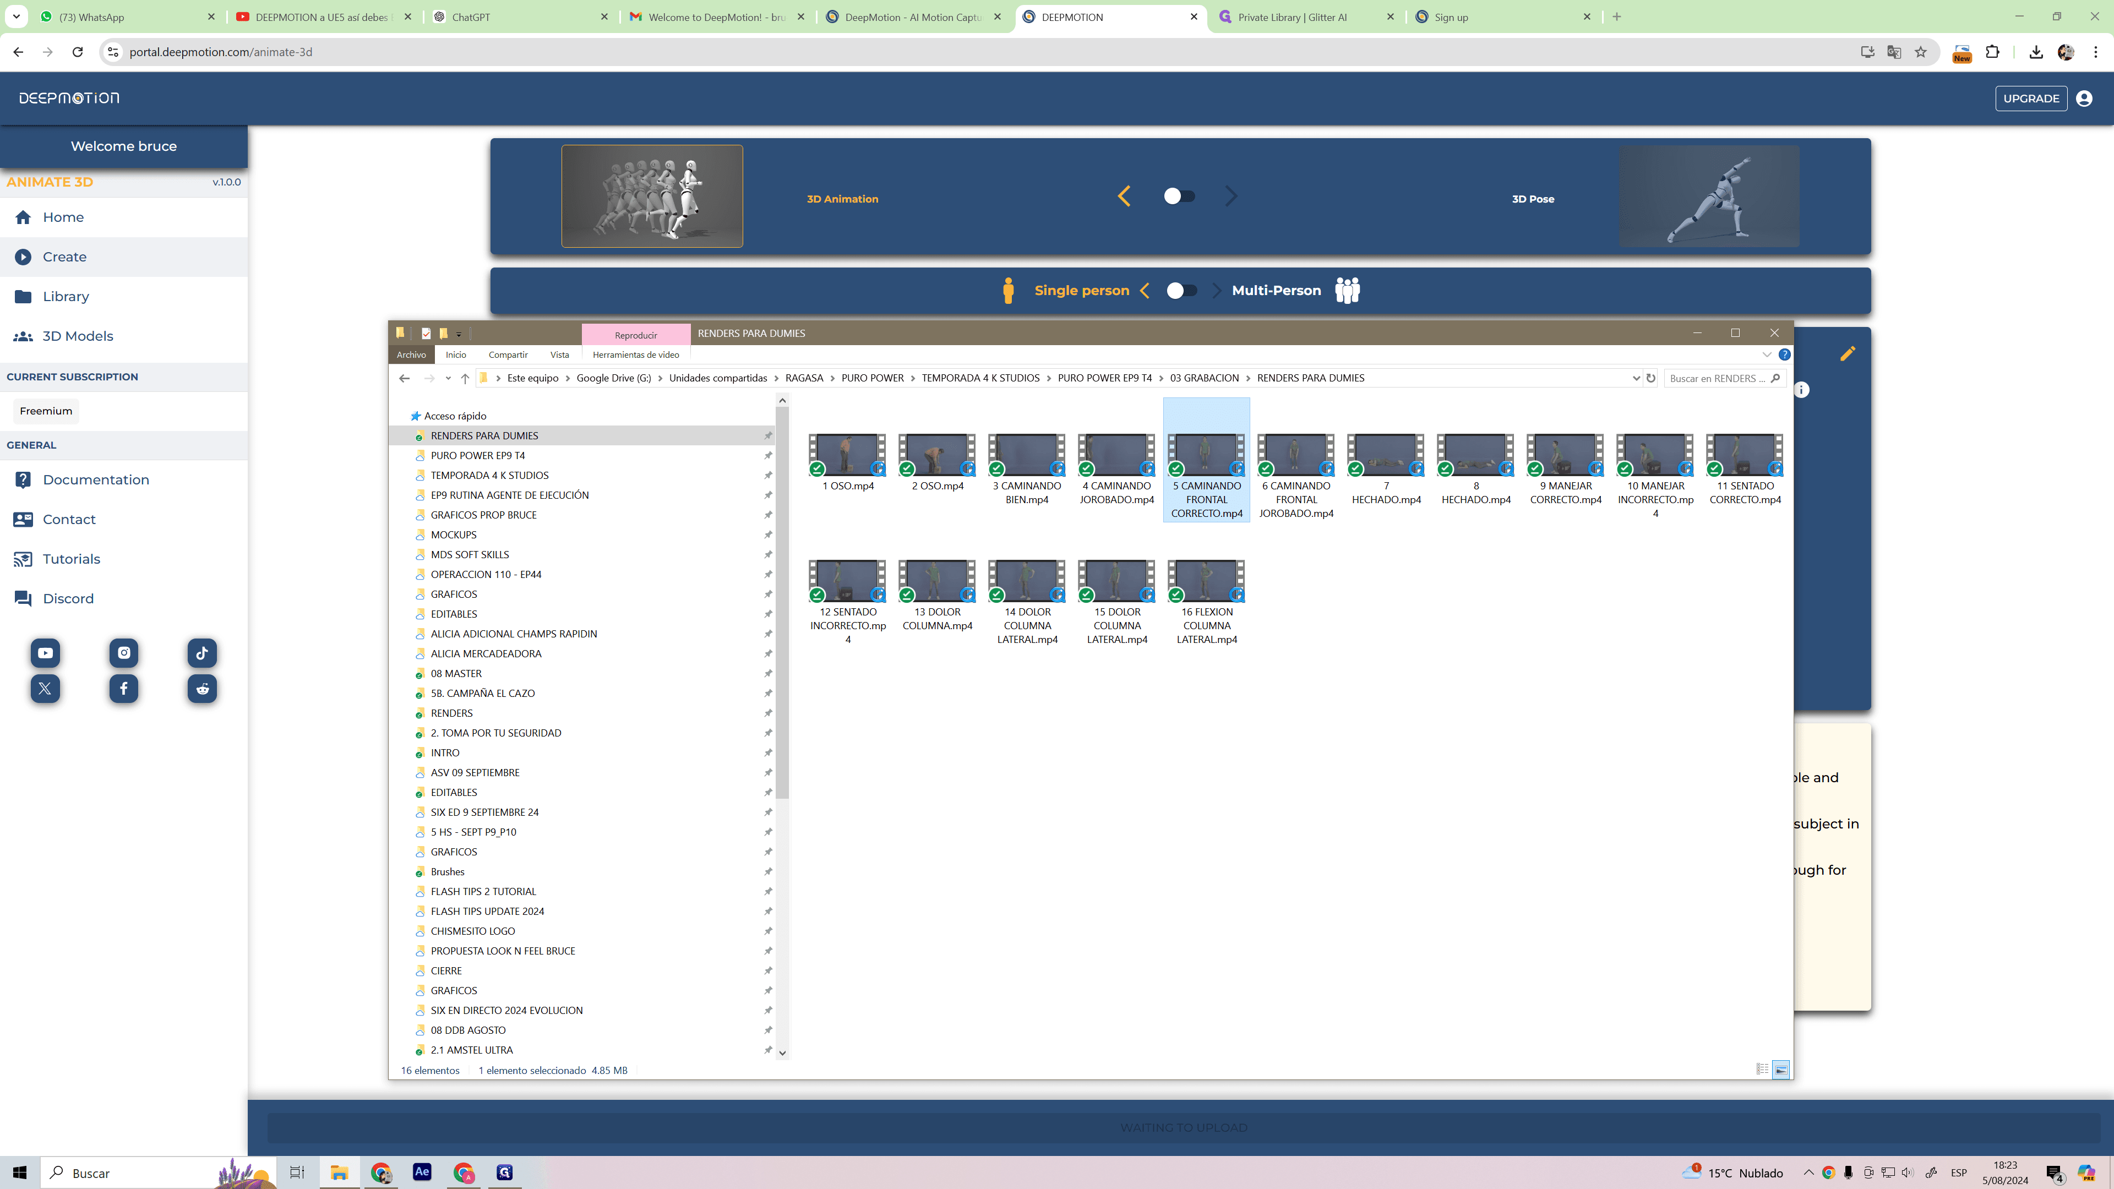
Task: Click the Buscar en RENDERS search field
Action: [1725, 378]
